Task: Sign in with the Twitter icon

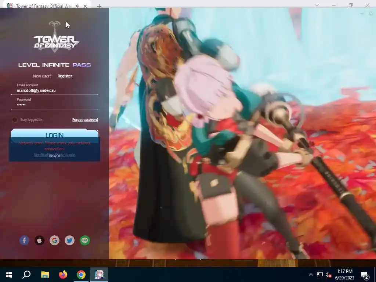Action: click(x=69, y=240)
